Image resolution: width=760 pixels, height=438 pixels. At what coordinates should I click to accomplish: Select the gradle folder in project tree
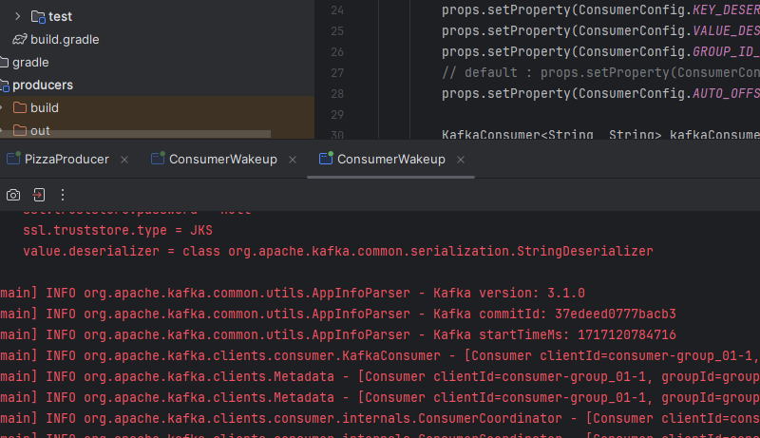[30, 63]
